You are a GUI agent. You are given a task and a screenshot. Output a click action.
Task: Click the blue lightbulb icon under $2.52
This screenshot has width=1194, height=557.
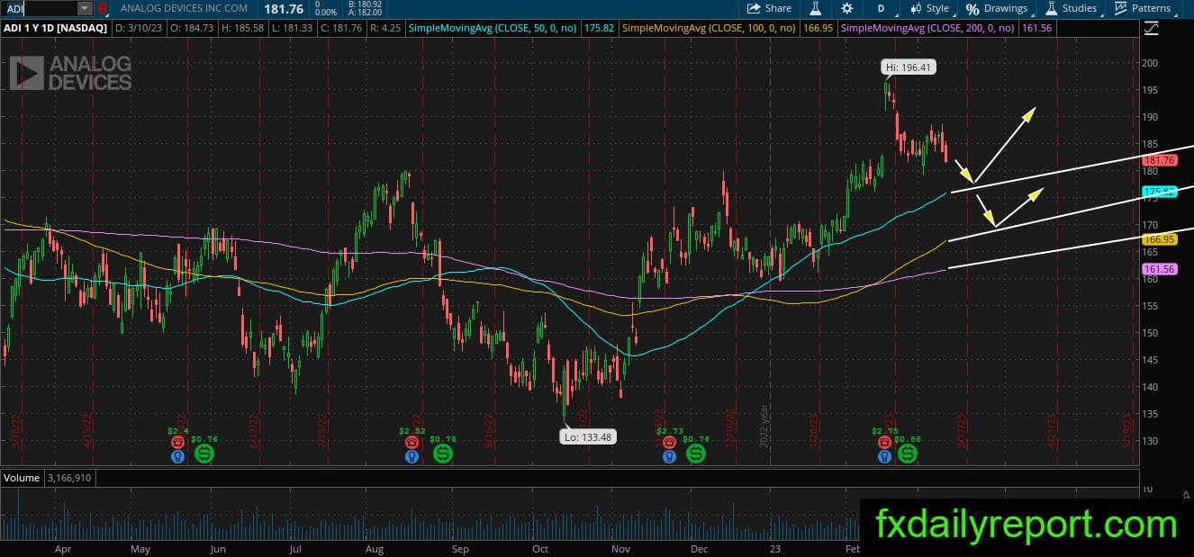coord(412,456)
